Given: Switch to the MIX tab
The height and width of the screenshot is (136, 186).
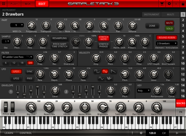Looking at the screenshot, I should click(28, 4).
